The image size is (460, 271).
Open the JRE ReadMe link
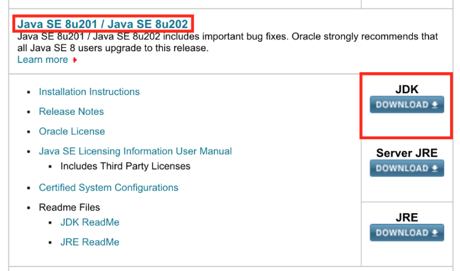pyautogui.click(x=90, y=242)
